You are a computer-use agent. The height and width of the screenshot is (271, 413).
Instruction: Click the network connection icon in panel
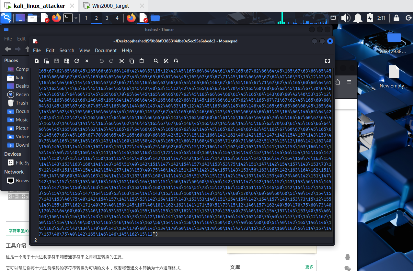coord(333,18)
